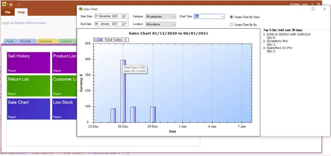Viewport: 331px width, 156px height.
Task: Click the month field January in End Date
Action: (105, 24)
